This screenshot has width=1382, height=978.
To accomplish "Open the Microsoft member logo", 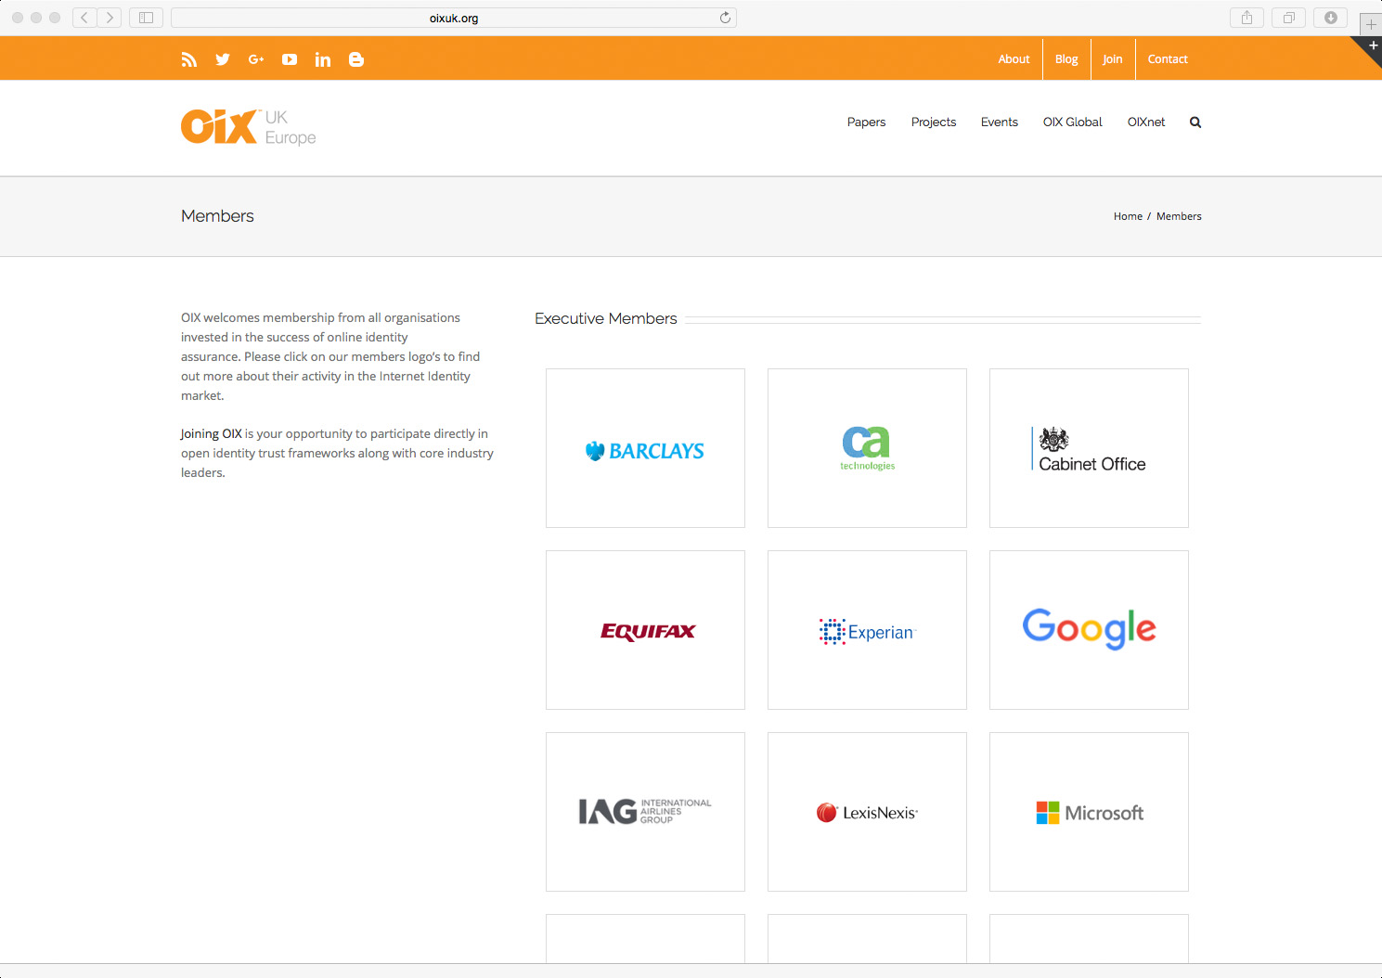I will [1089, 812].
